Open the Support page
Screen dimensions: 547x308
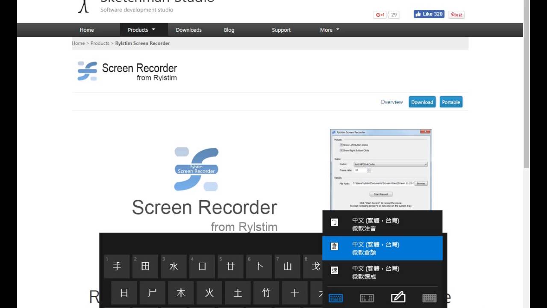281,30
